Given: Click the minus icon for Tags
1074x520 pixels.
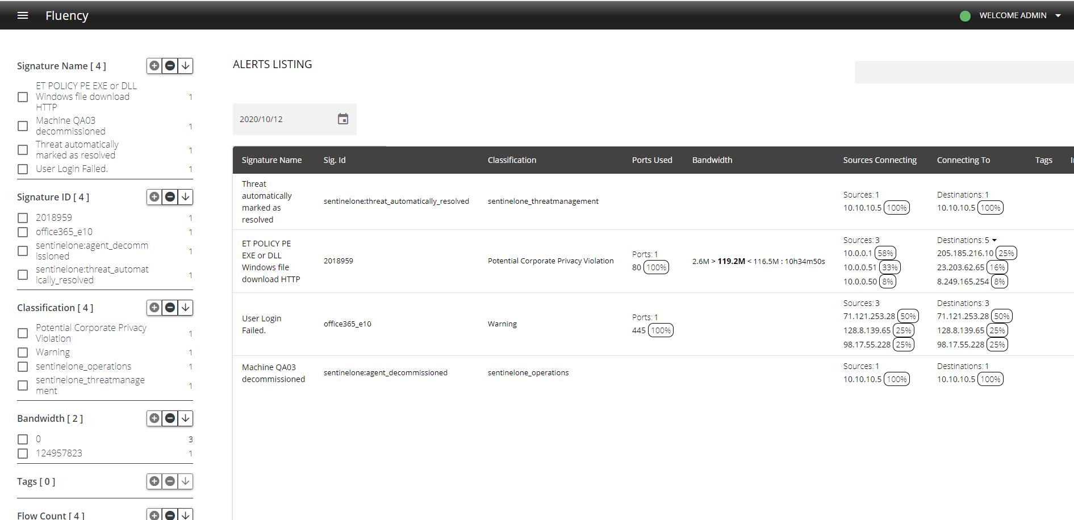Looking at the screenshot, I should 170,481.
